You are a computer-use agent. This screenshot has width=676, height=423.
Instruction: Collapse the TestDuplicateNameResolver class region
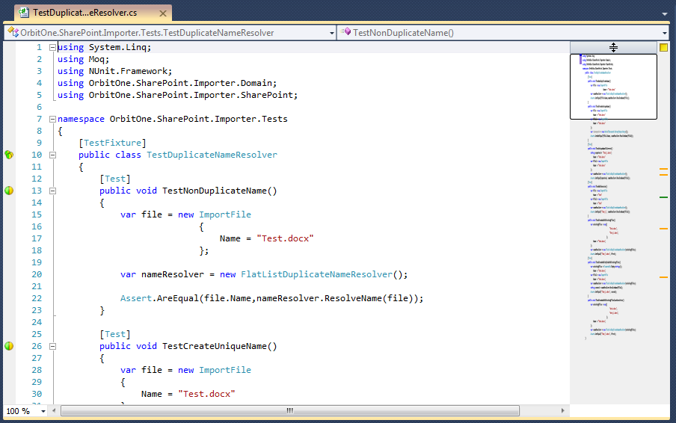click(x=52, y=155)
